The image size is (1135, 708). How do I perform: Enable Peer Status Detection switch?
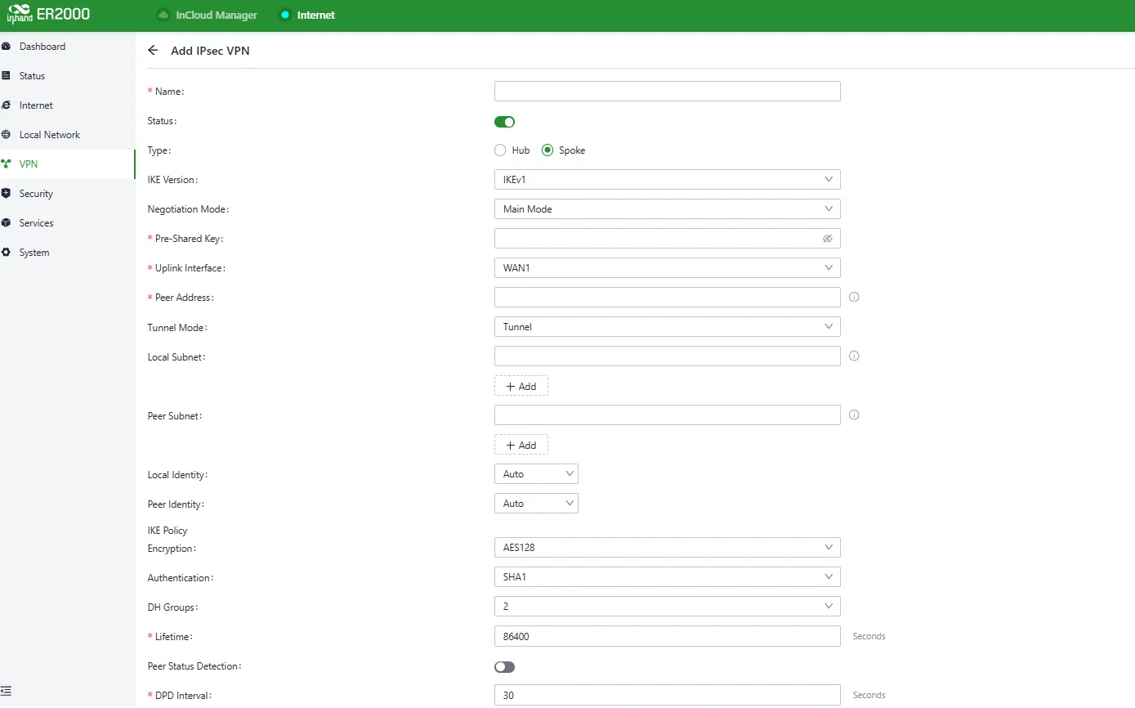point(504,667)
